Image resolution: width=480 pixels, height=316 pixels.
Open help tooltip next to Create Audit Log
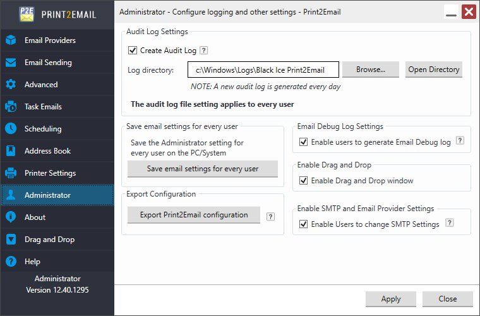point(204,51)
